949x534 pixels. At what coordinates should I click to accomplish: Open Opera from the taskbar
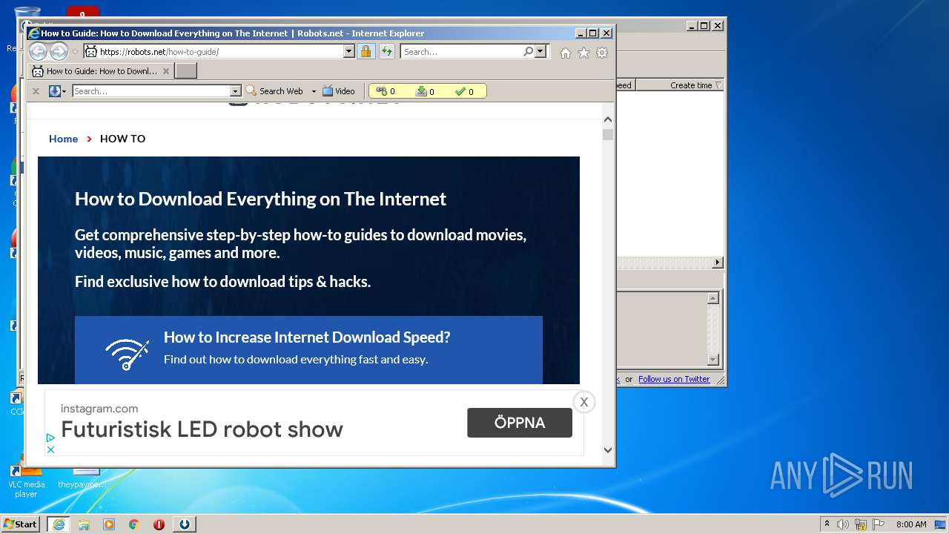(x=159, y=524)
